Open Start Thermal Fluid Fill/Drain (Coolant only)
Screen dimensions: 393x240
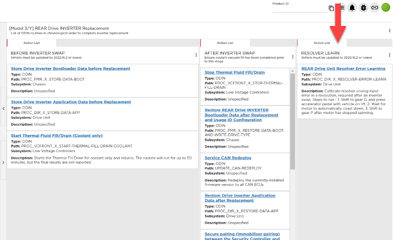(56, 135)
